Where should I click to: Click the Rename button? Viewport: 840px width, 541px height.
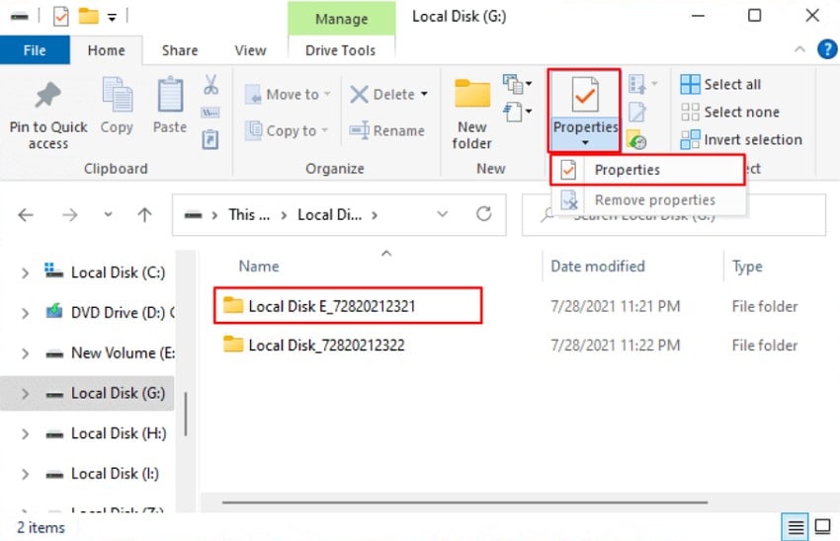[387, 130]
